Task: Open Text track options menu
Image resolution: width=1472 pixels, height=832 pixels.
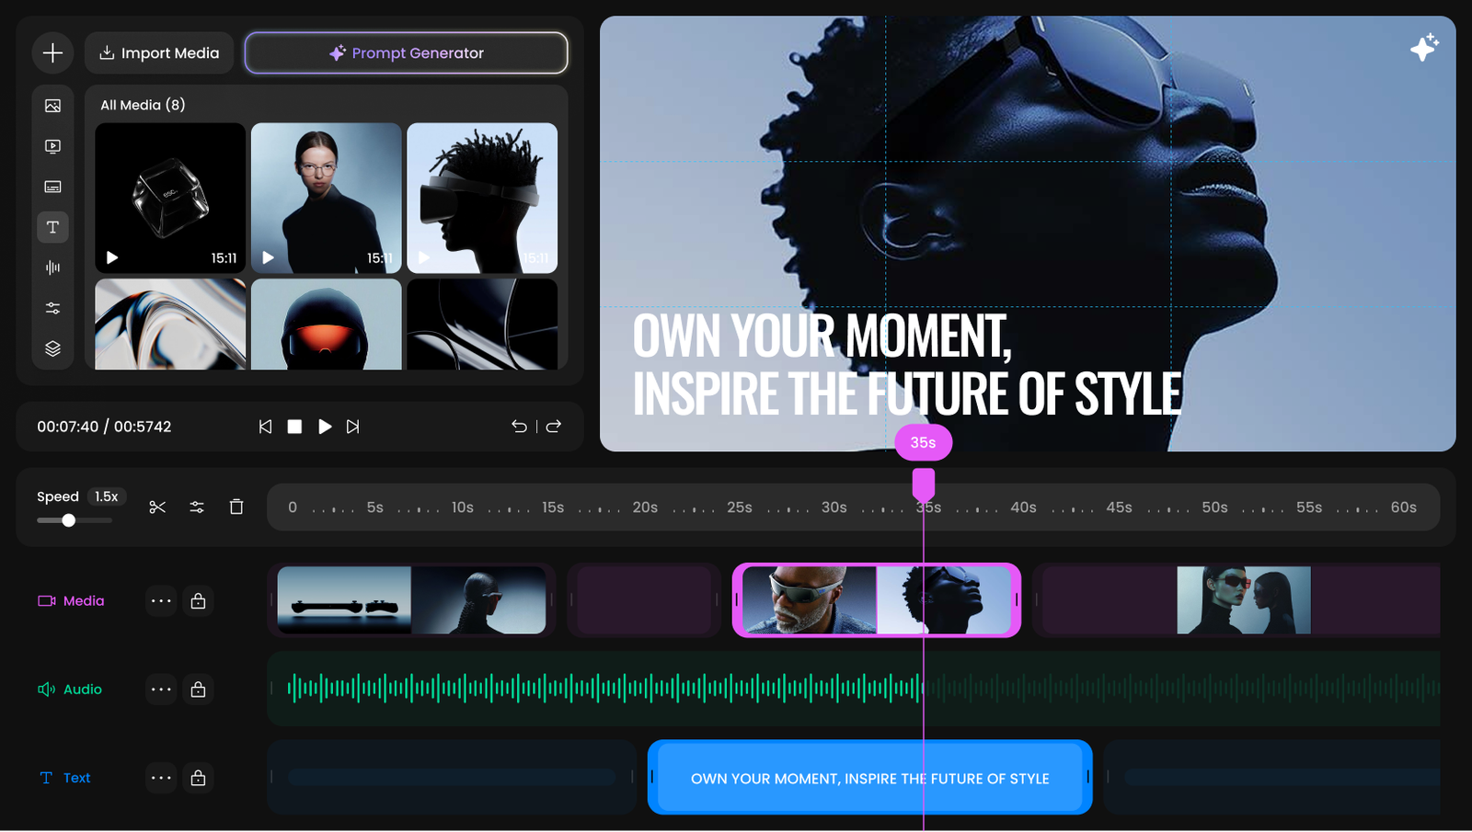Action: pos(161,778)
